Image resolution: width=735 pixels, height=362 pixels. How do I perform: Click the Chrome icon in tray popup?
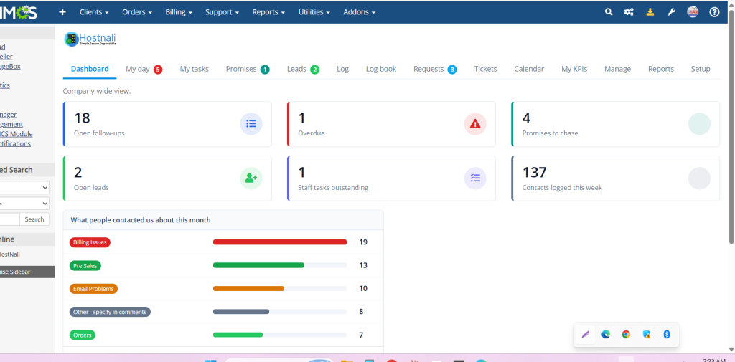[626, 334]
